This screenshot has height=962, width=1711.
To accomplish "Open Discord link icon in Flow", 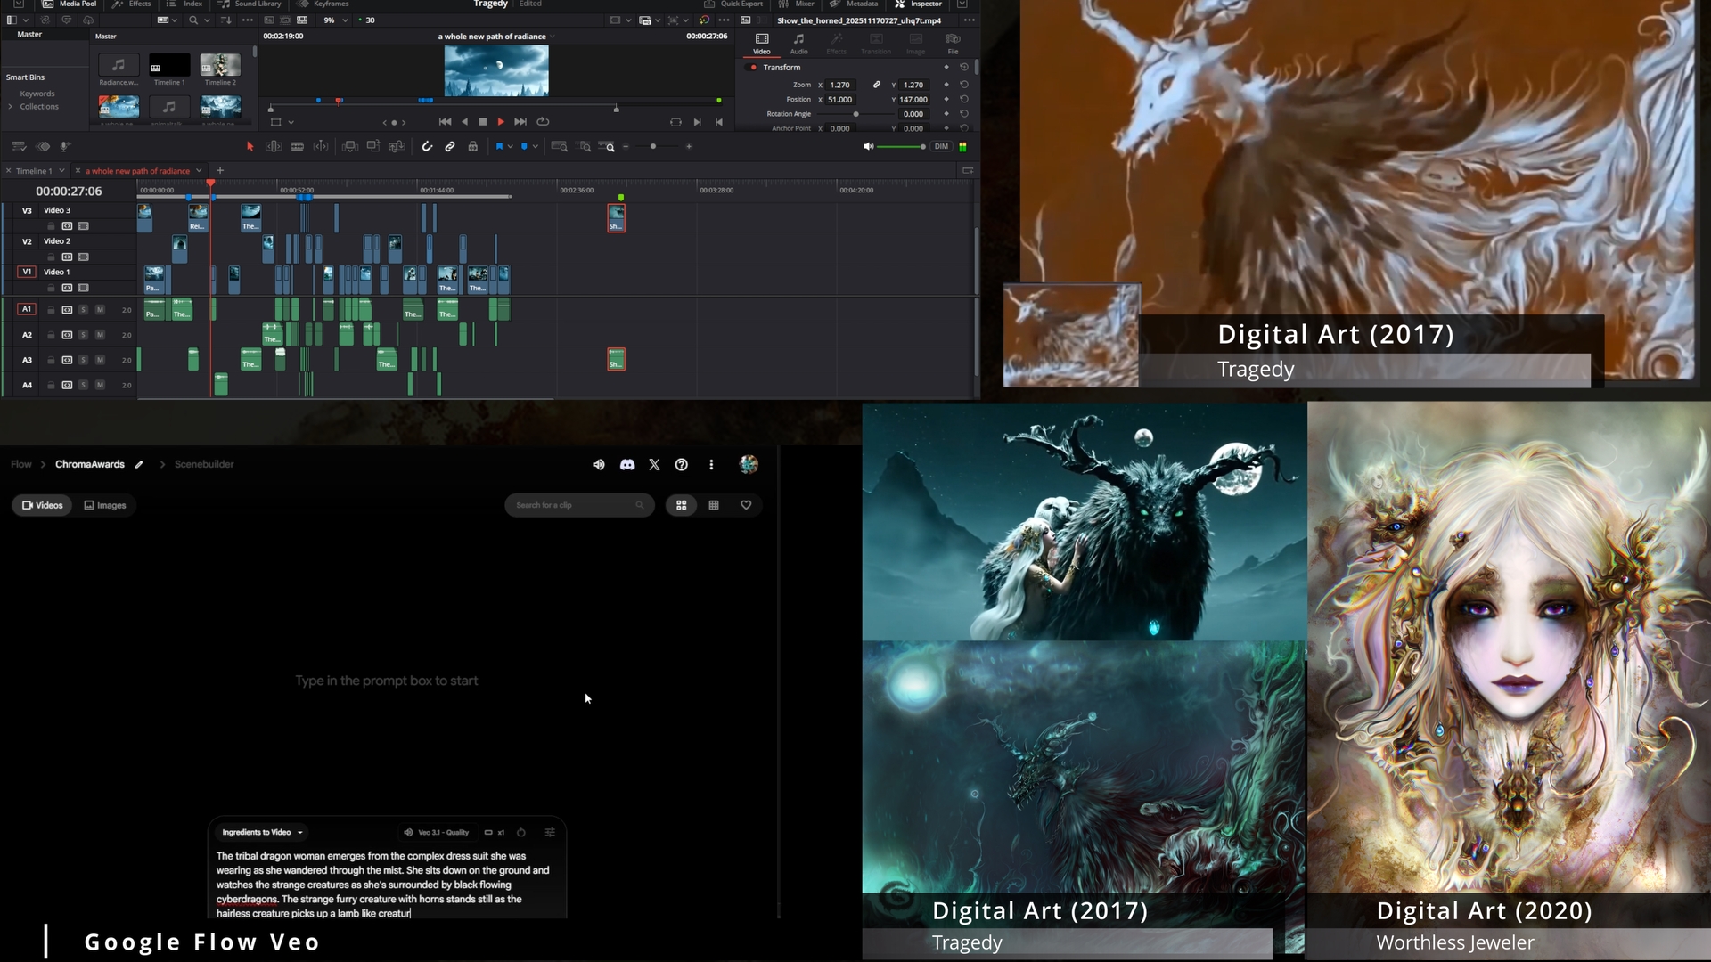I will pos(627,464).
